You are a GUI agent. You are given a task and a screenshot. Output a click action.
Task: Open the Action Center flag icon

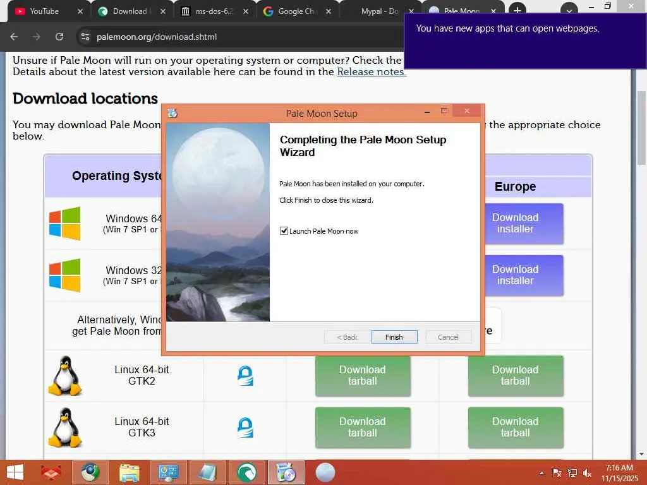coord(557,473)
